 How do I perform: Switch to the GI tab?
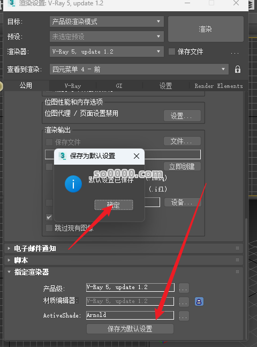pyautogui.click(x=119, y=86)
